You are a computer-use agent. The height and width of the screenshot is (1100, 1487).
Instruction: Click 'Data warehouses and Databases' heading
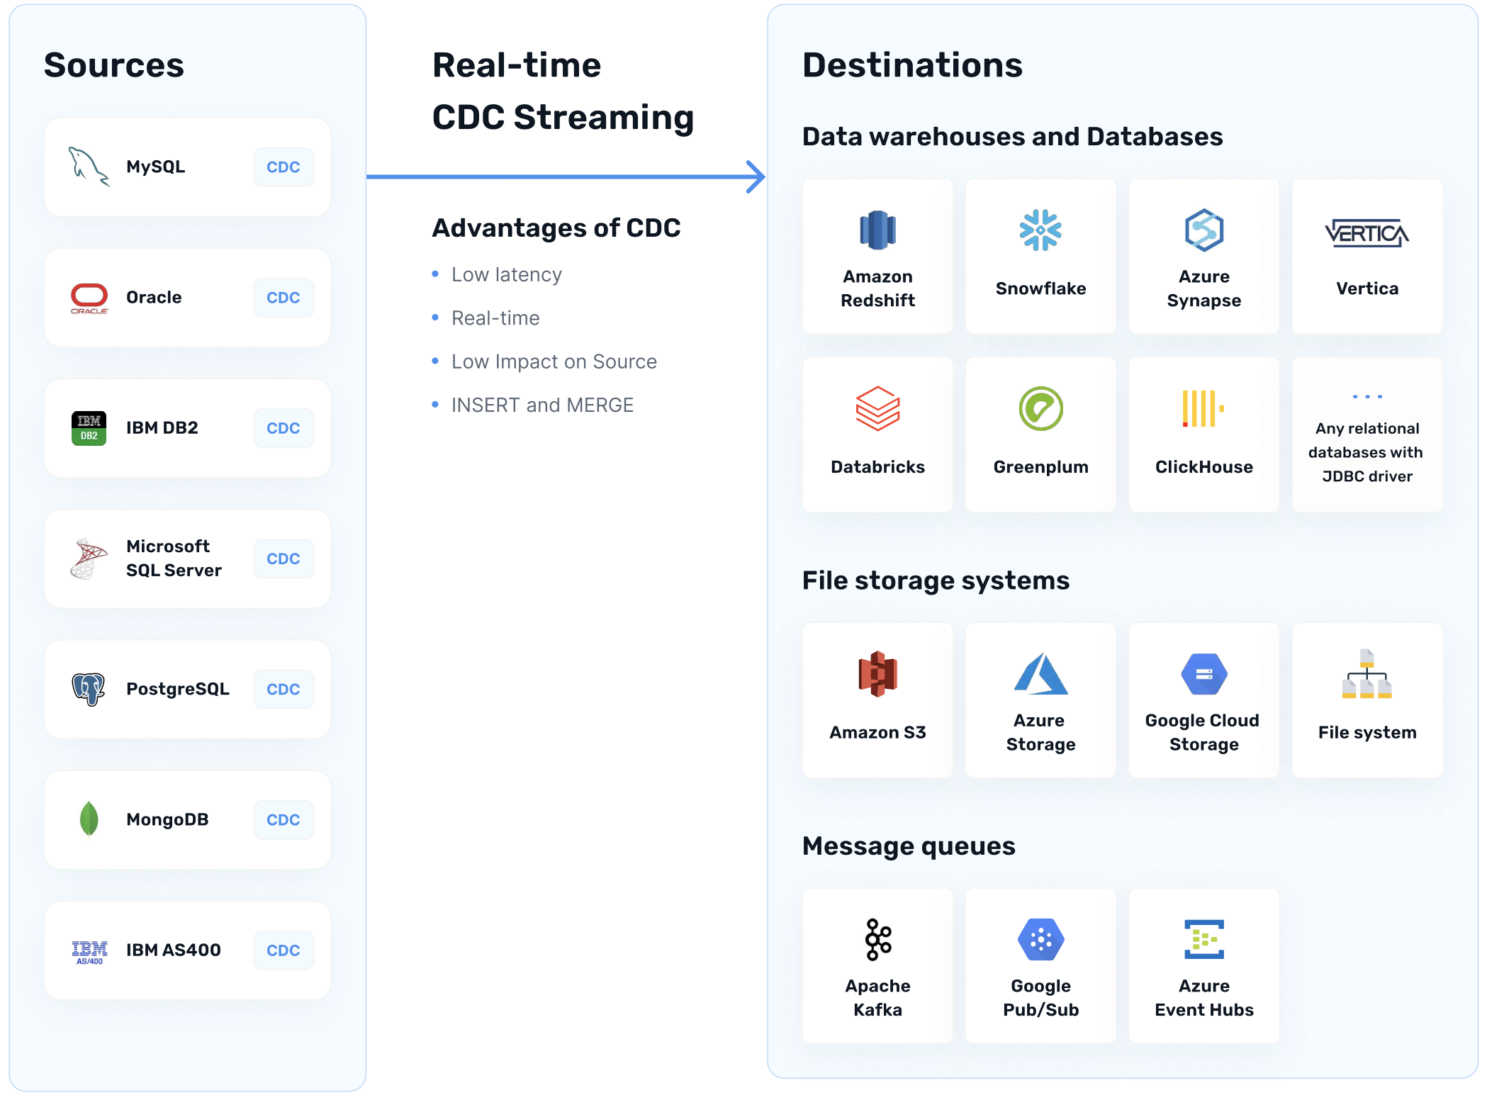pyautogui.click(x=1012, y=137)
